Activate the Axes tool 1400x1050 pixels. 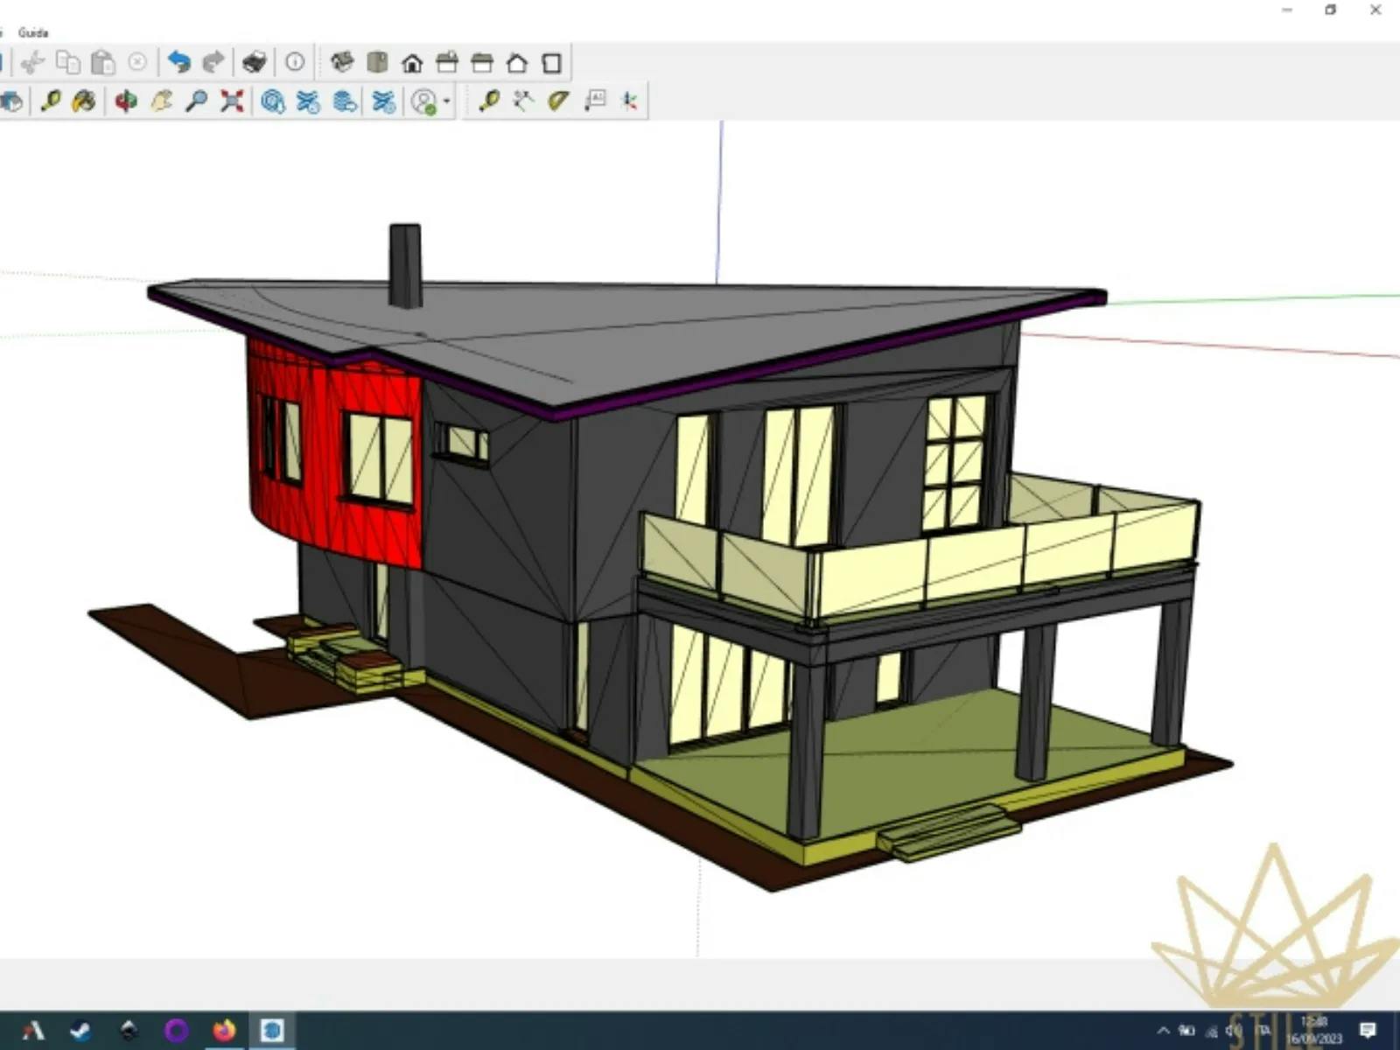click(629, 101)
